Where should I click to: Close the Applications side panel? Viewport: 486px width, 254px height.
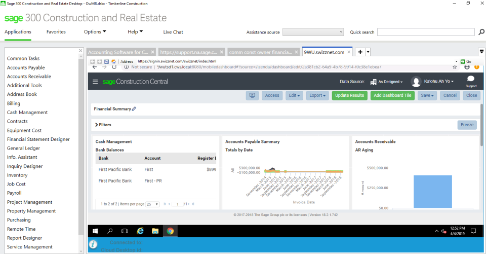point(80,50)
